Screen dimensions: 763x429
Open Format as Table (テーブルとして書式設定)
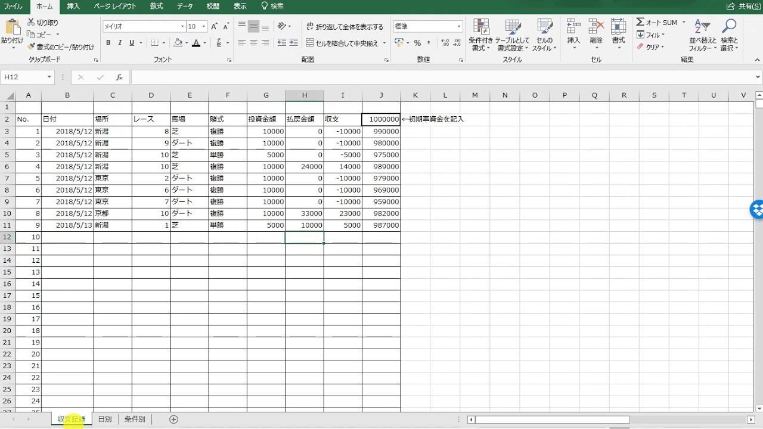(513, 35)
